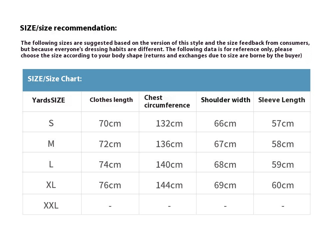Click the size suggestion disclaimer paragraph
333x235 pixels.
pyautogui.click(x=165, y=49)
